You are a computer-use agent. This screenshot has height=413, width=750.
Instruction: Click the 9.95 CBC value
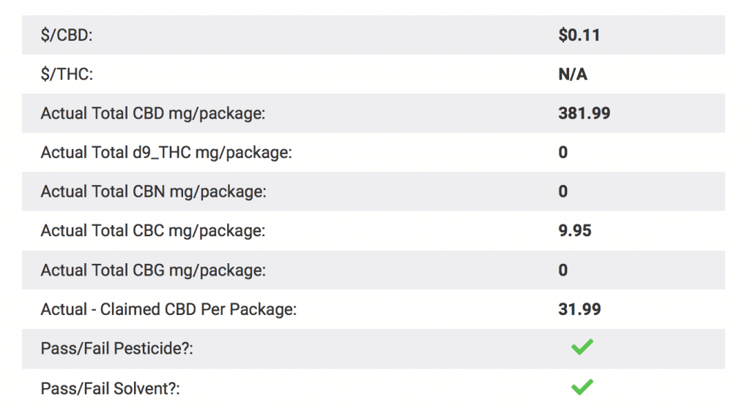[575, 230]
